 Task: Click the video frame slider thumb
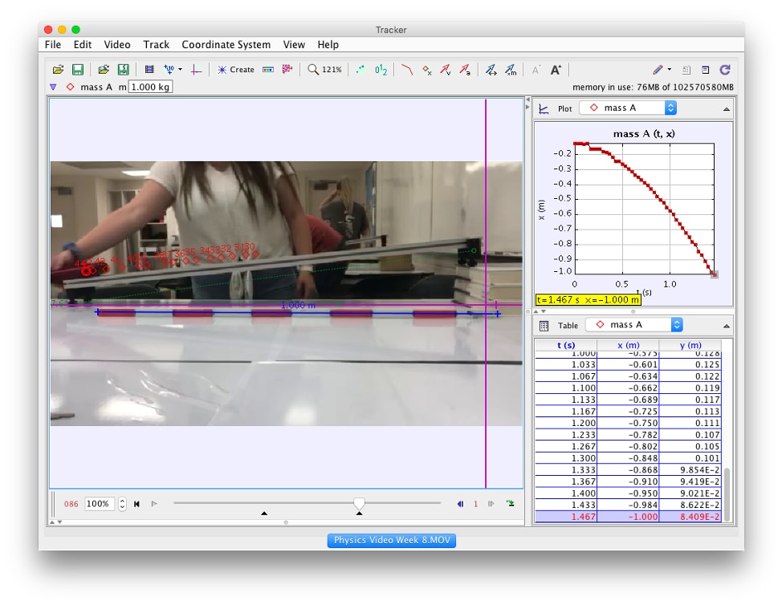(359, 503)
